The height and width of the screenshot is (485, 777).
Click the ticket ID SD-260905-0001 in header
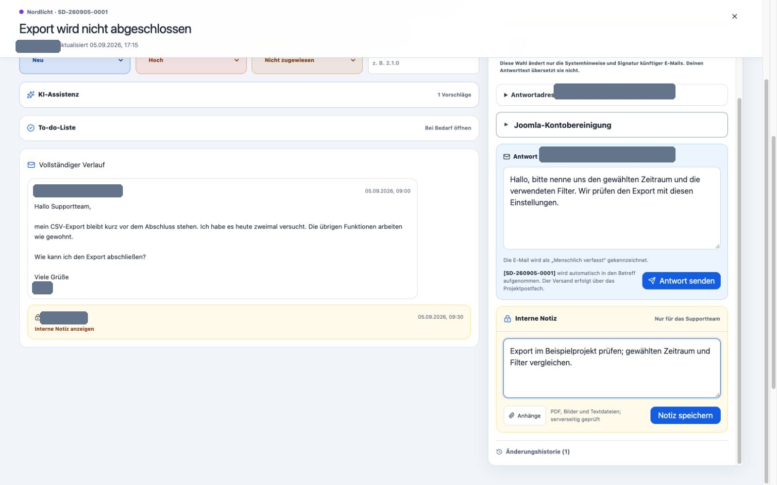[x=83, y=12]
